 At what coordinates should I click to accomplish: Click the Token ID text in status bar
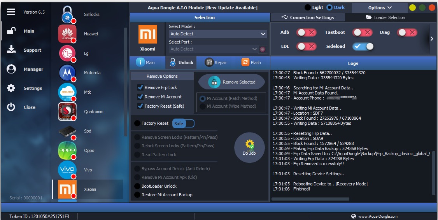click(39, 217)
